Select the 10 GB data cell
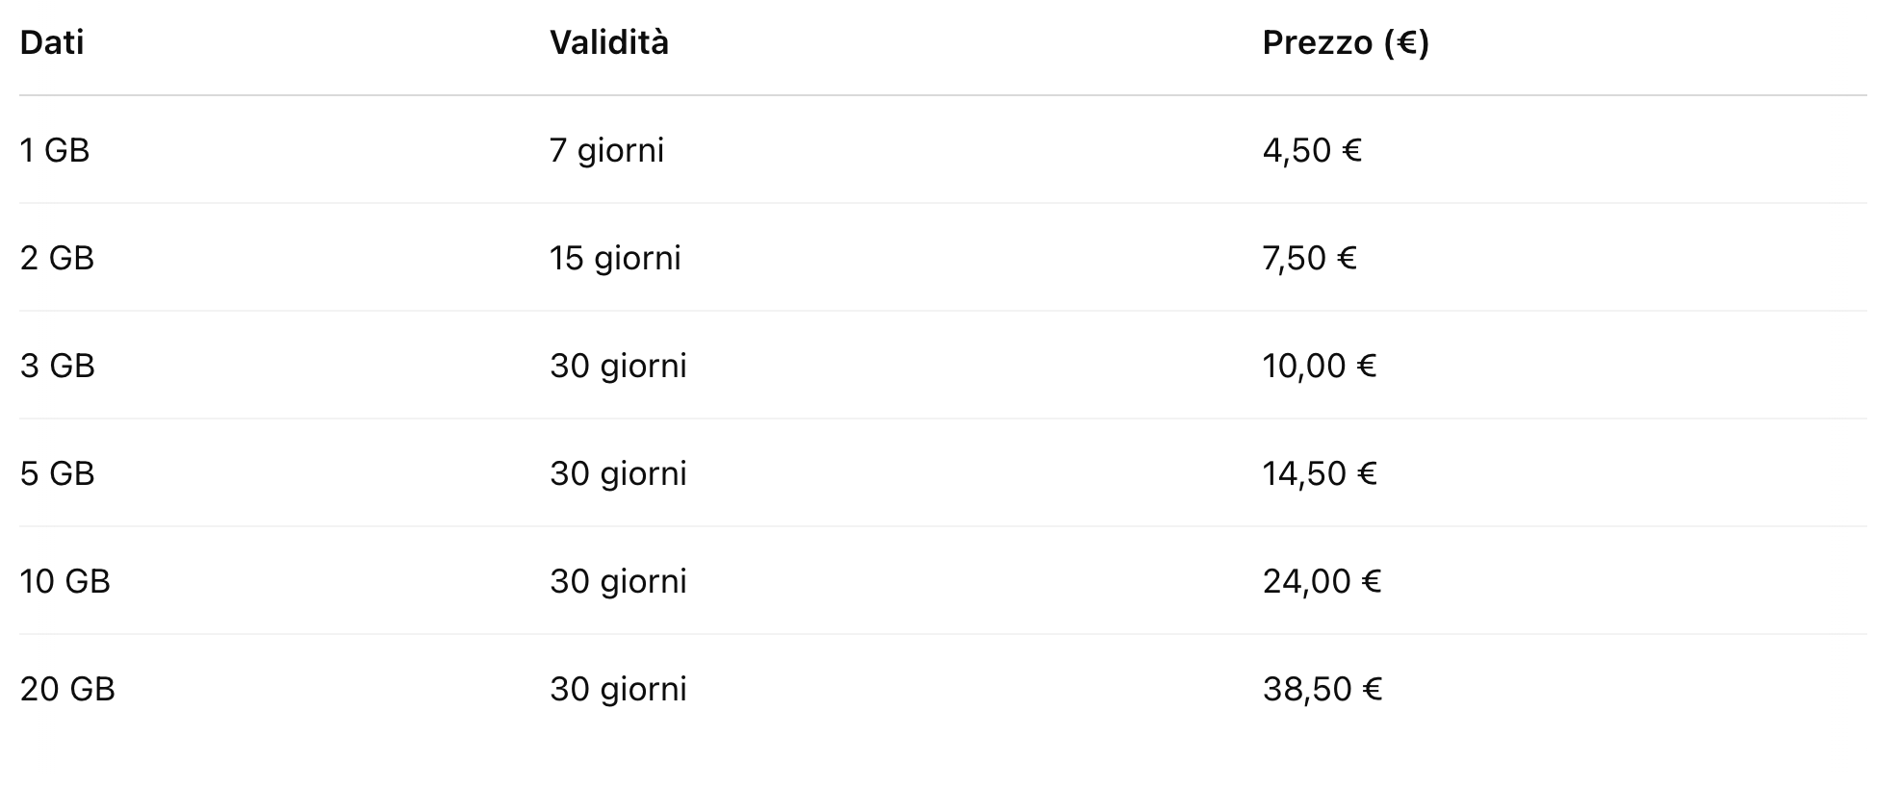1900x787 pixels. tap(64, 582)
